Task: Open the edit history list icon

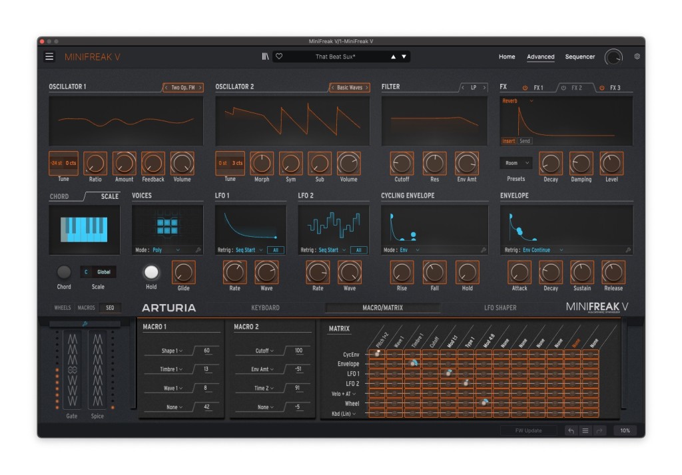Action: (585, 430)
